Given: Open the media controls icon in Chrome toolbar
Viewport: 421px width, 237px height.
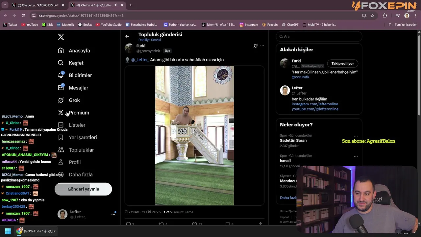Looking at the screenshot, I should (398, 15).
